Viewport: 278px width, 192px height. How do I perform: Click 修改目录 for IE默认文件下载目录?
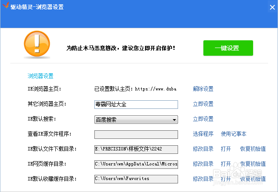(203, 149)
